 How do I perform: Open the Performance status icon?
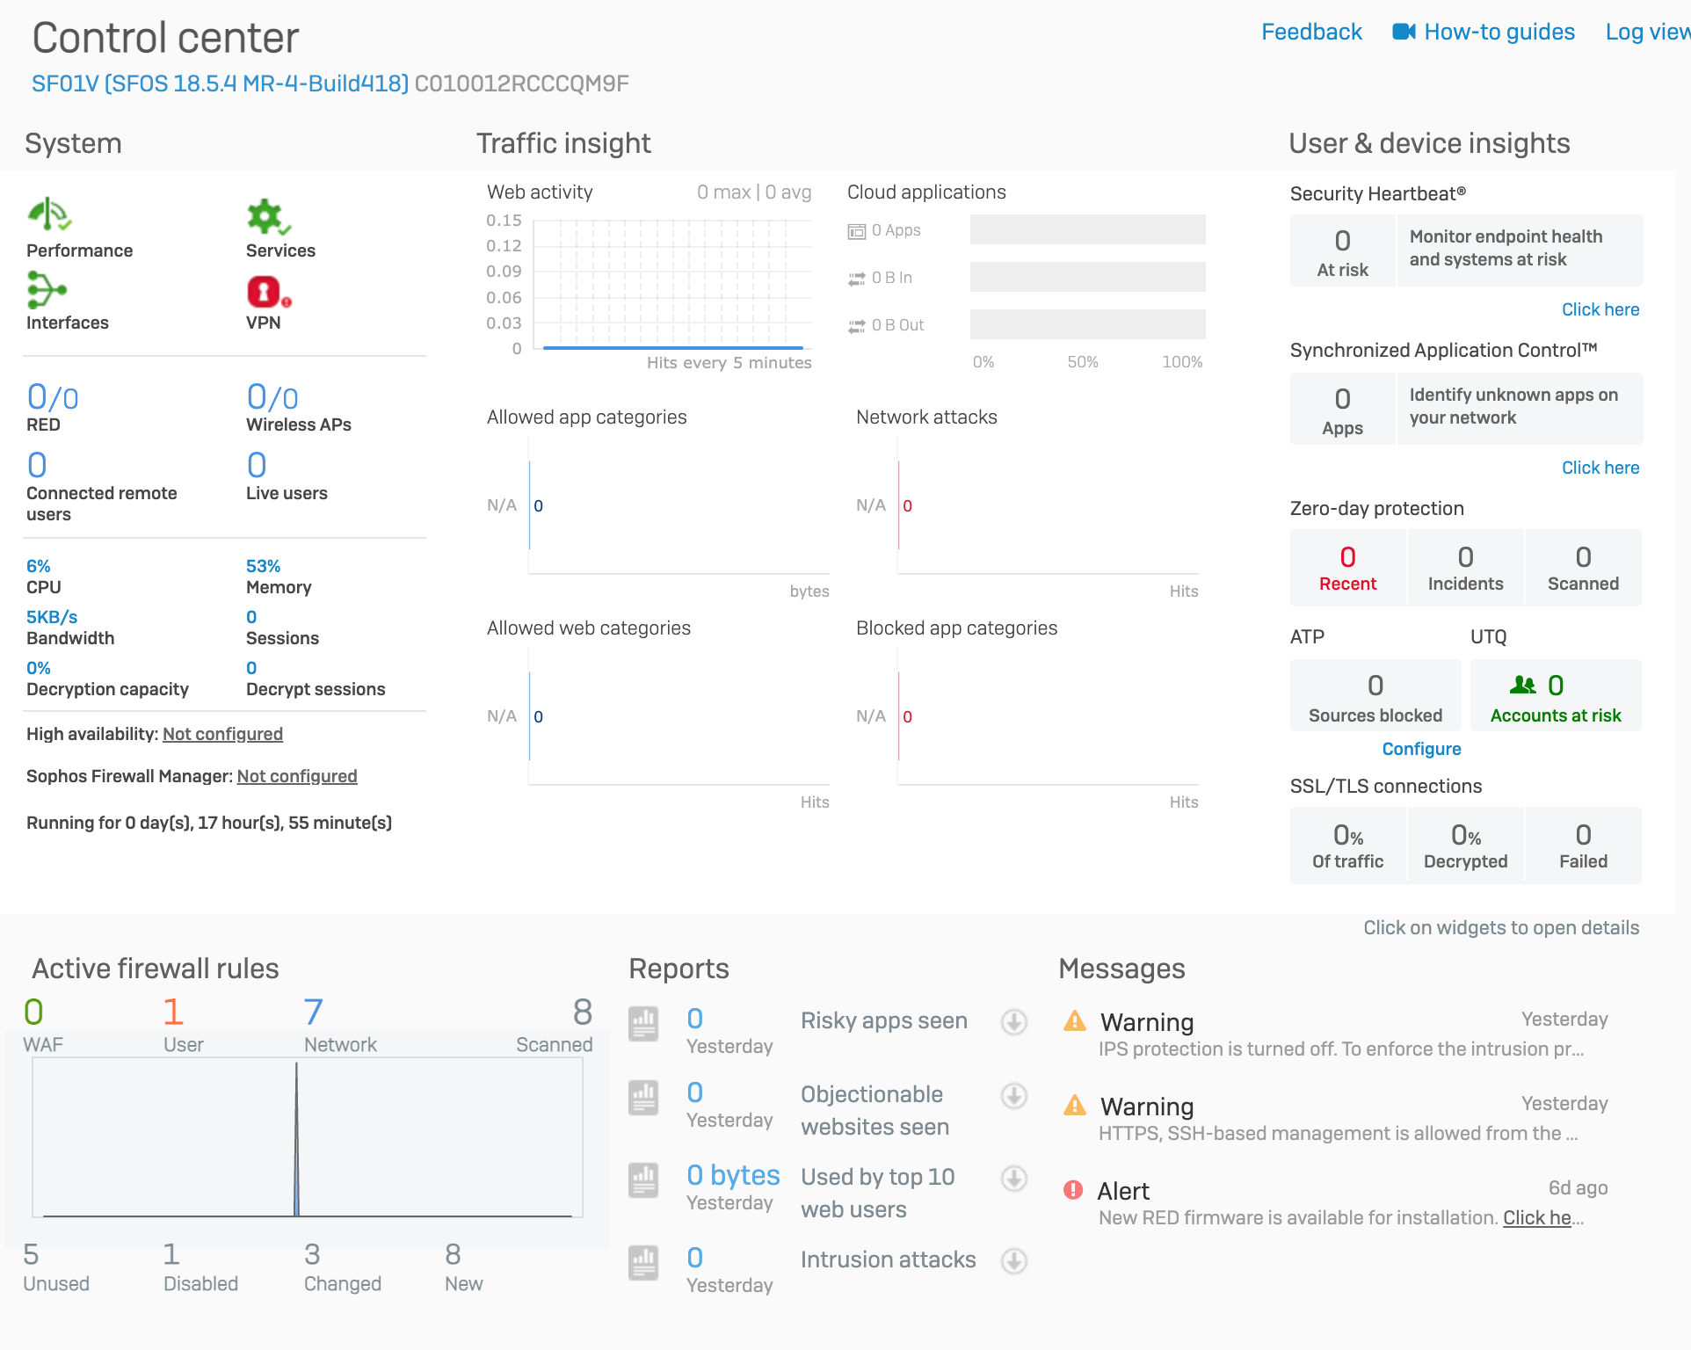point(49,214)
